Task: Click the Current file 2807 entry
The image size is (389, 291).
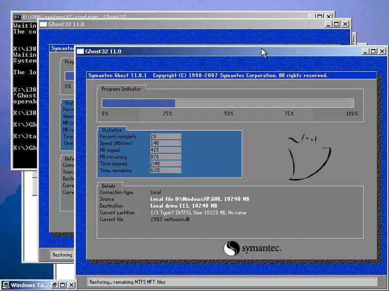Action: [x=170, y=219]
